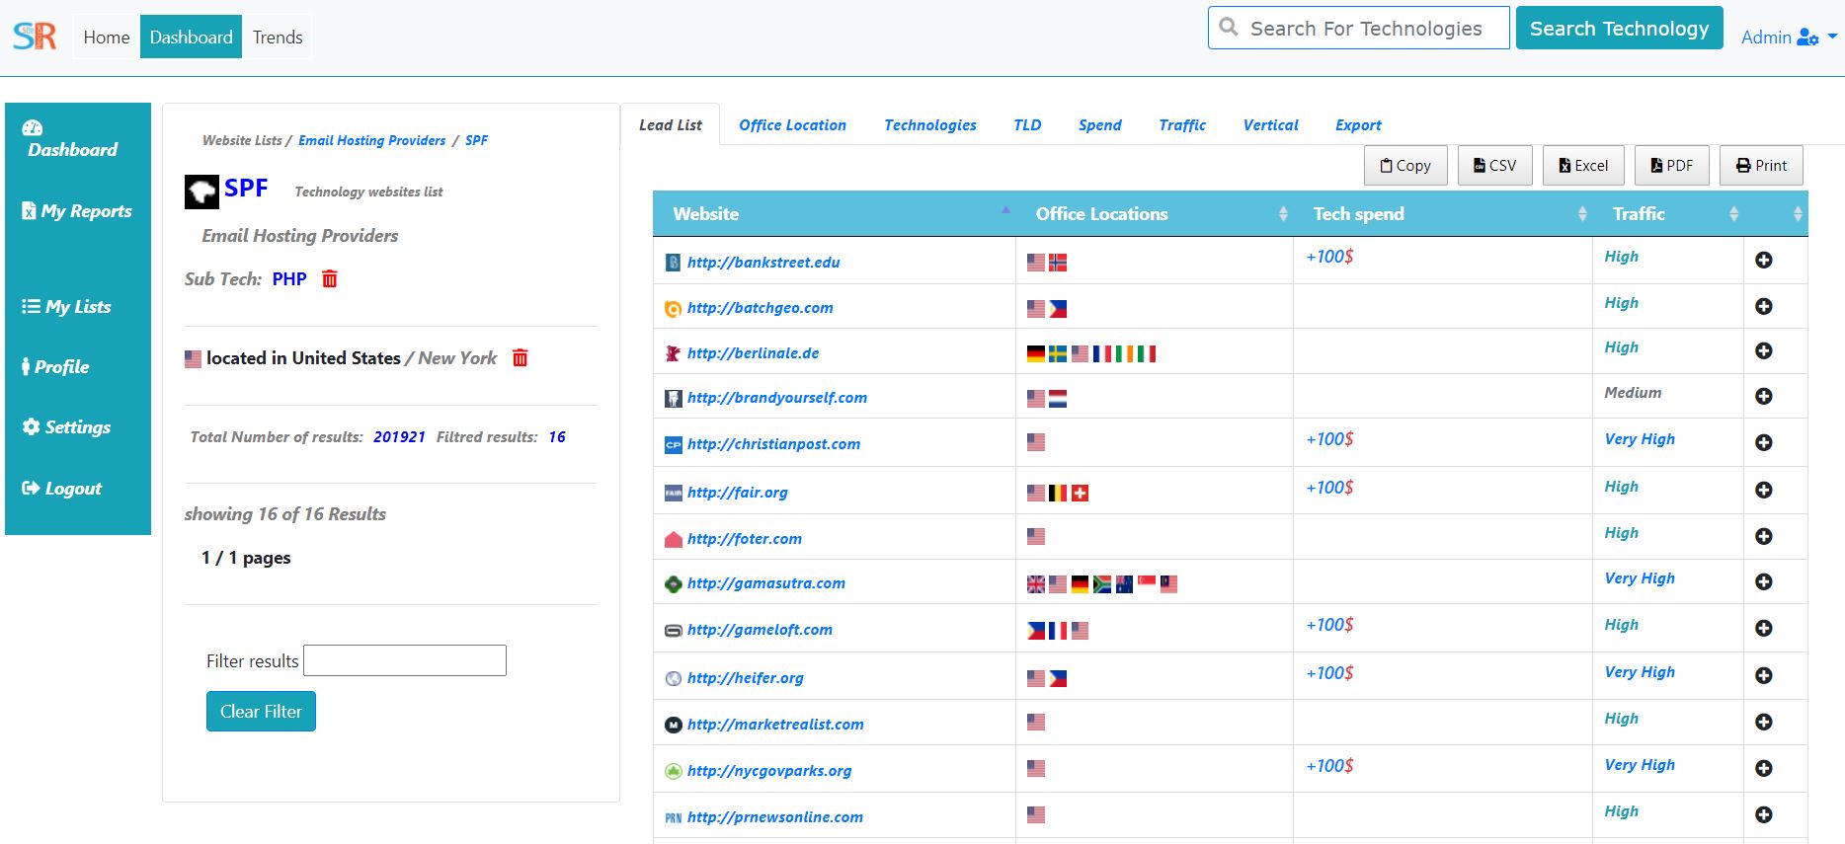Image resolution: width=1845 pixels, height=844 pixels.
Task: Open the Spend tab
Action: click(x=1099, y=125)
